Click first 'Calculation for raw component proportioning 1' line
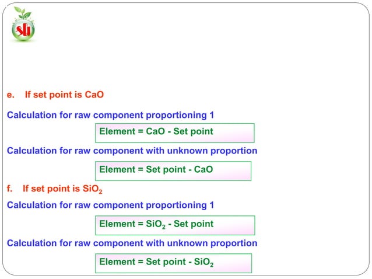The width and height of the screenshot is (372, 279). coord(110,115)
